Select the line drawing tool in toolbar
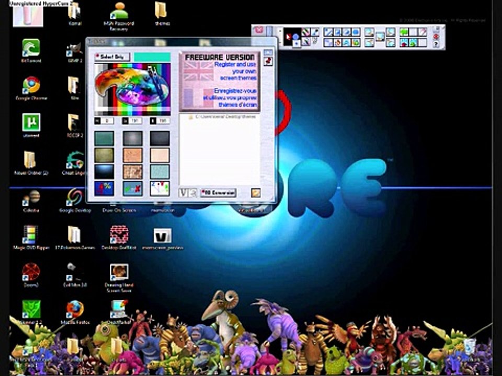502x376 pixels. (328, 32)
